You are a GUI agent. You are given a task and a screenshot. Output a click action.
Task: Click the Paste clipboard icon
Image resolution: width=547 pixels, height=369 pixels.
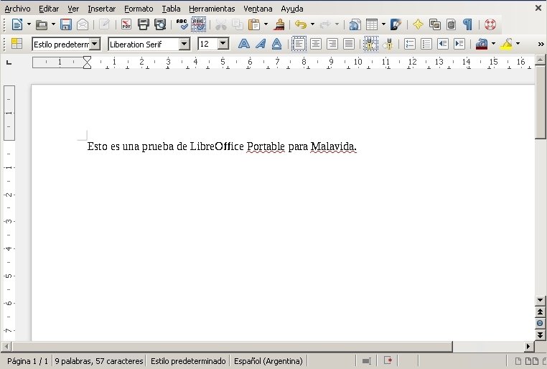coord(254,24)
